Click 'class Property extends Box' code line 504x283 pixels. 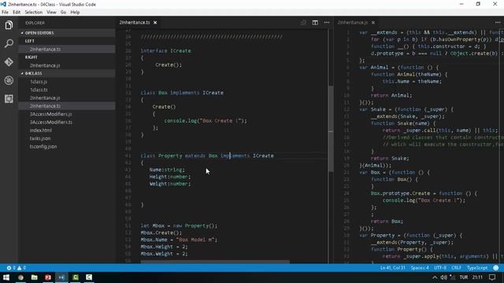207,156
